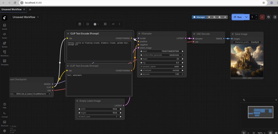Click the minimap viewport overview

coord(260,112)
